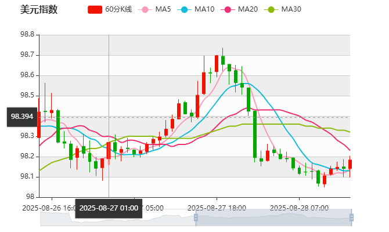This screenshot has width=389, height=232.
Task: Click the 2025-08-27 18:00 x-axis label
Action: (x=218, y=208)
